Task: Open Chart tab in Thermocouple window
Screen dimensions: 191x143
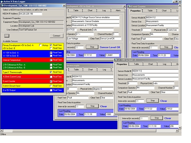Action: pyautogui.click(x=90, y=70)
